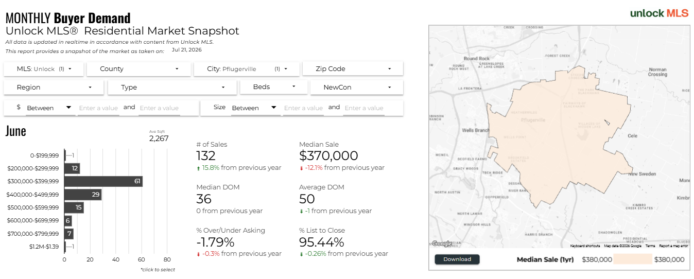Image resolution: width=694 pixels, height=279 pixels.
Task: Open the price Between operator dropdown
Action: point(49,108)
